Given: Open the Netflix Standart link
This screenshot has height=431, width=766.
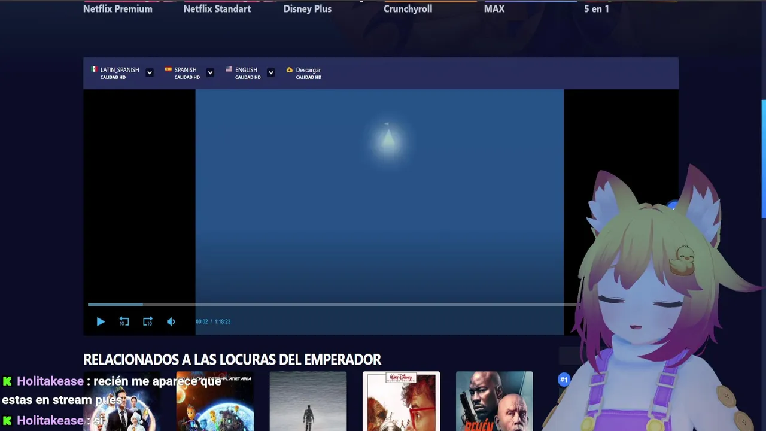Looking at the screenshot, I should point(217,9).
